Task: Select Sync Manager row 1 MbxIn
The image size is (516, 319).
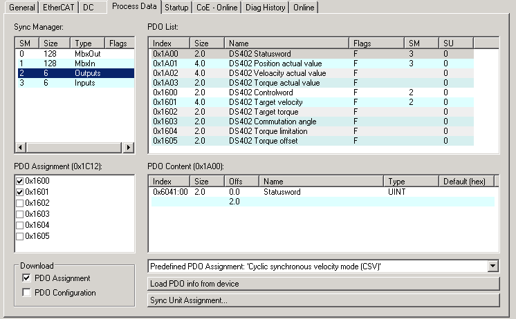Action: [x=76, y=64]
